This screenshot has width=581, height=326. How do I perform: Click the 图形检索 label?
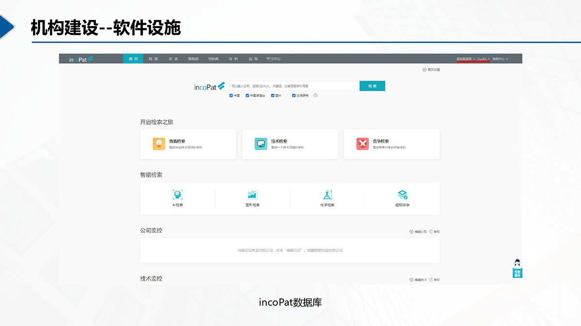click(253, 205)
